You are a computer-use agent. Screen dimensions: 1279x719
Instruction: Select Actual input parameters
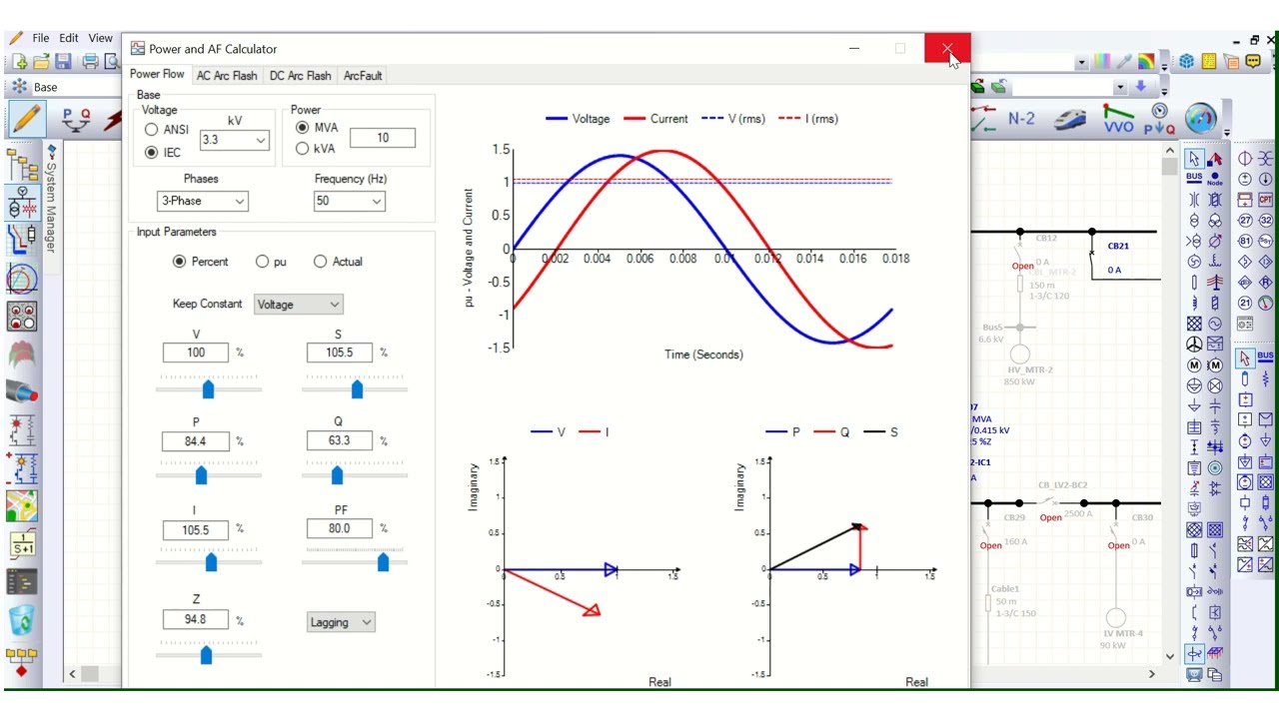(320, 262)
